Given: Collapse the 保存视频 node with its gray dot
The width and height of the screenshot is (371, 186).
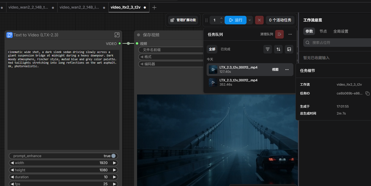Looking at the screenshot, I should click(x=139, y=35).
